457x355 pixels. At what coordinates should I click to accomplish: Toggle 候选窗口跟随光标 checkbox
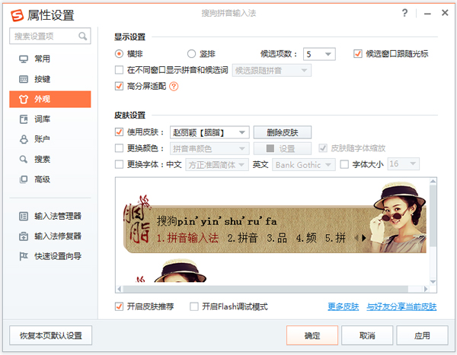pyautogui.click(x=358, y=54)
